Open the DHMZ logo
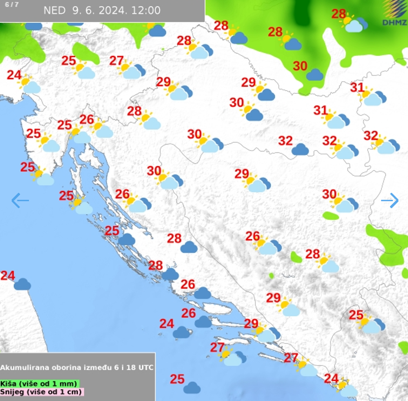This screenshot has width=408, height=401. (x=394, y=13)
